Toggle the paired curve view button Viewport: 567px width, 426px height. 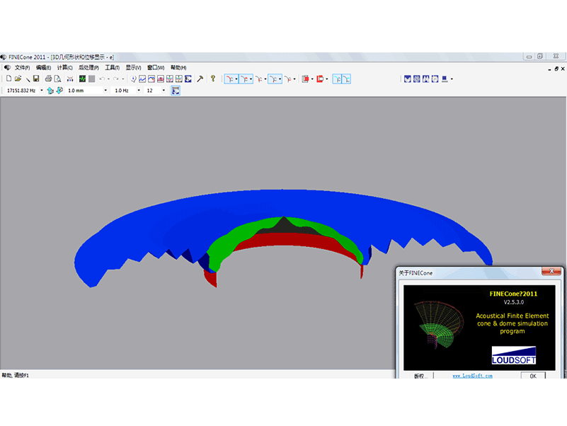tap(341, 79)
